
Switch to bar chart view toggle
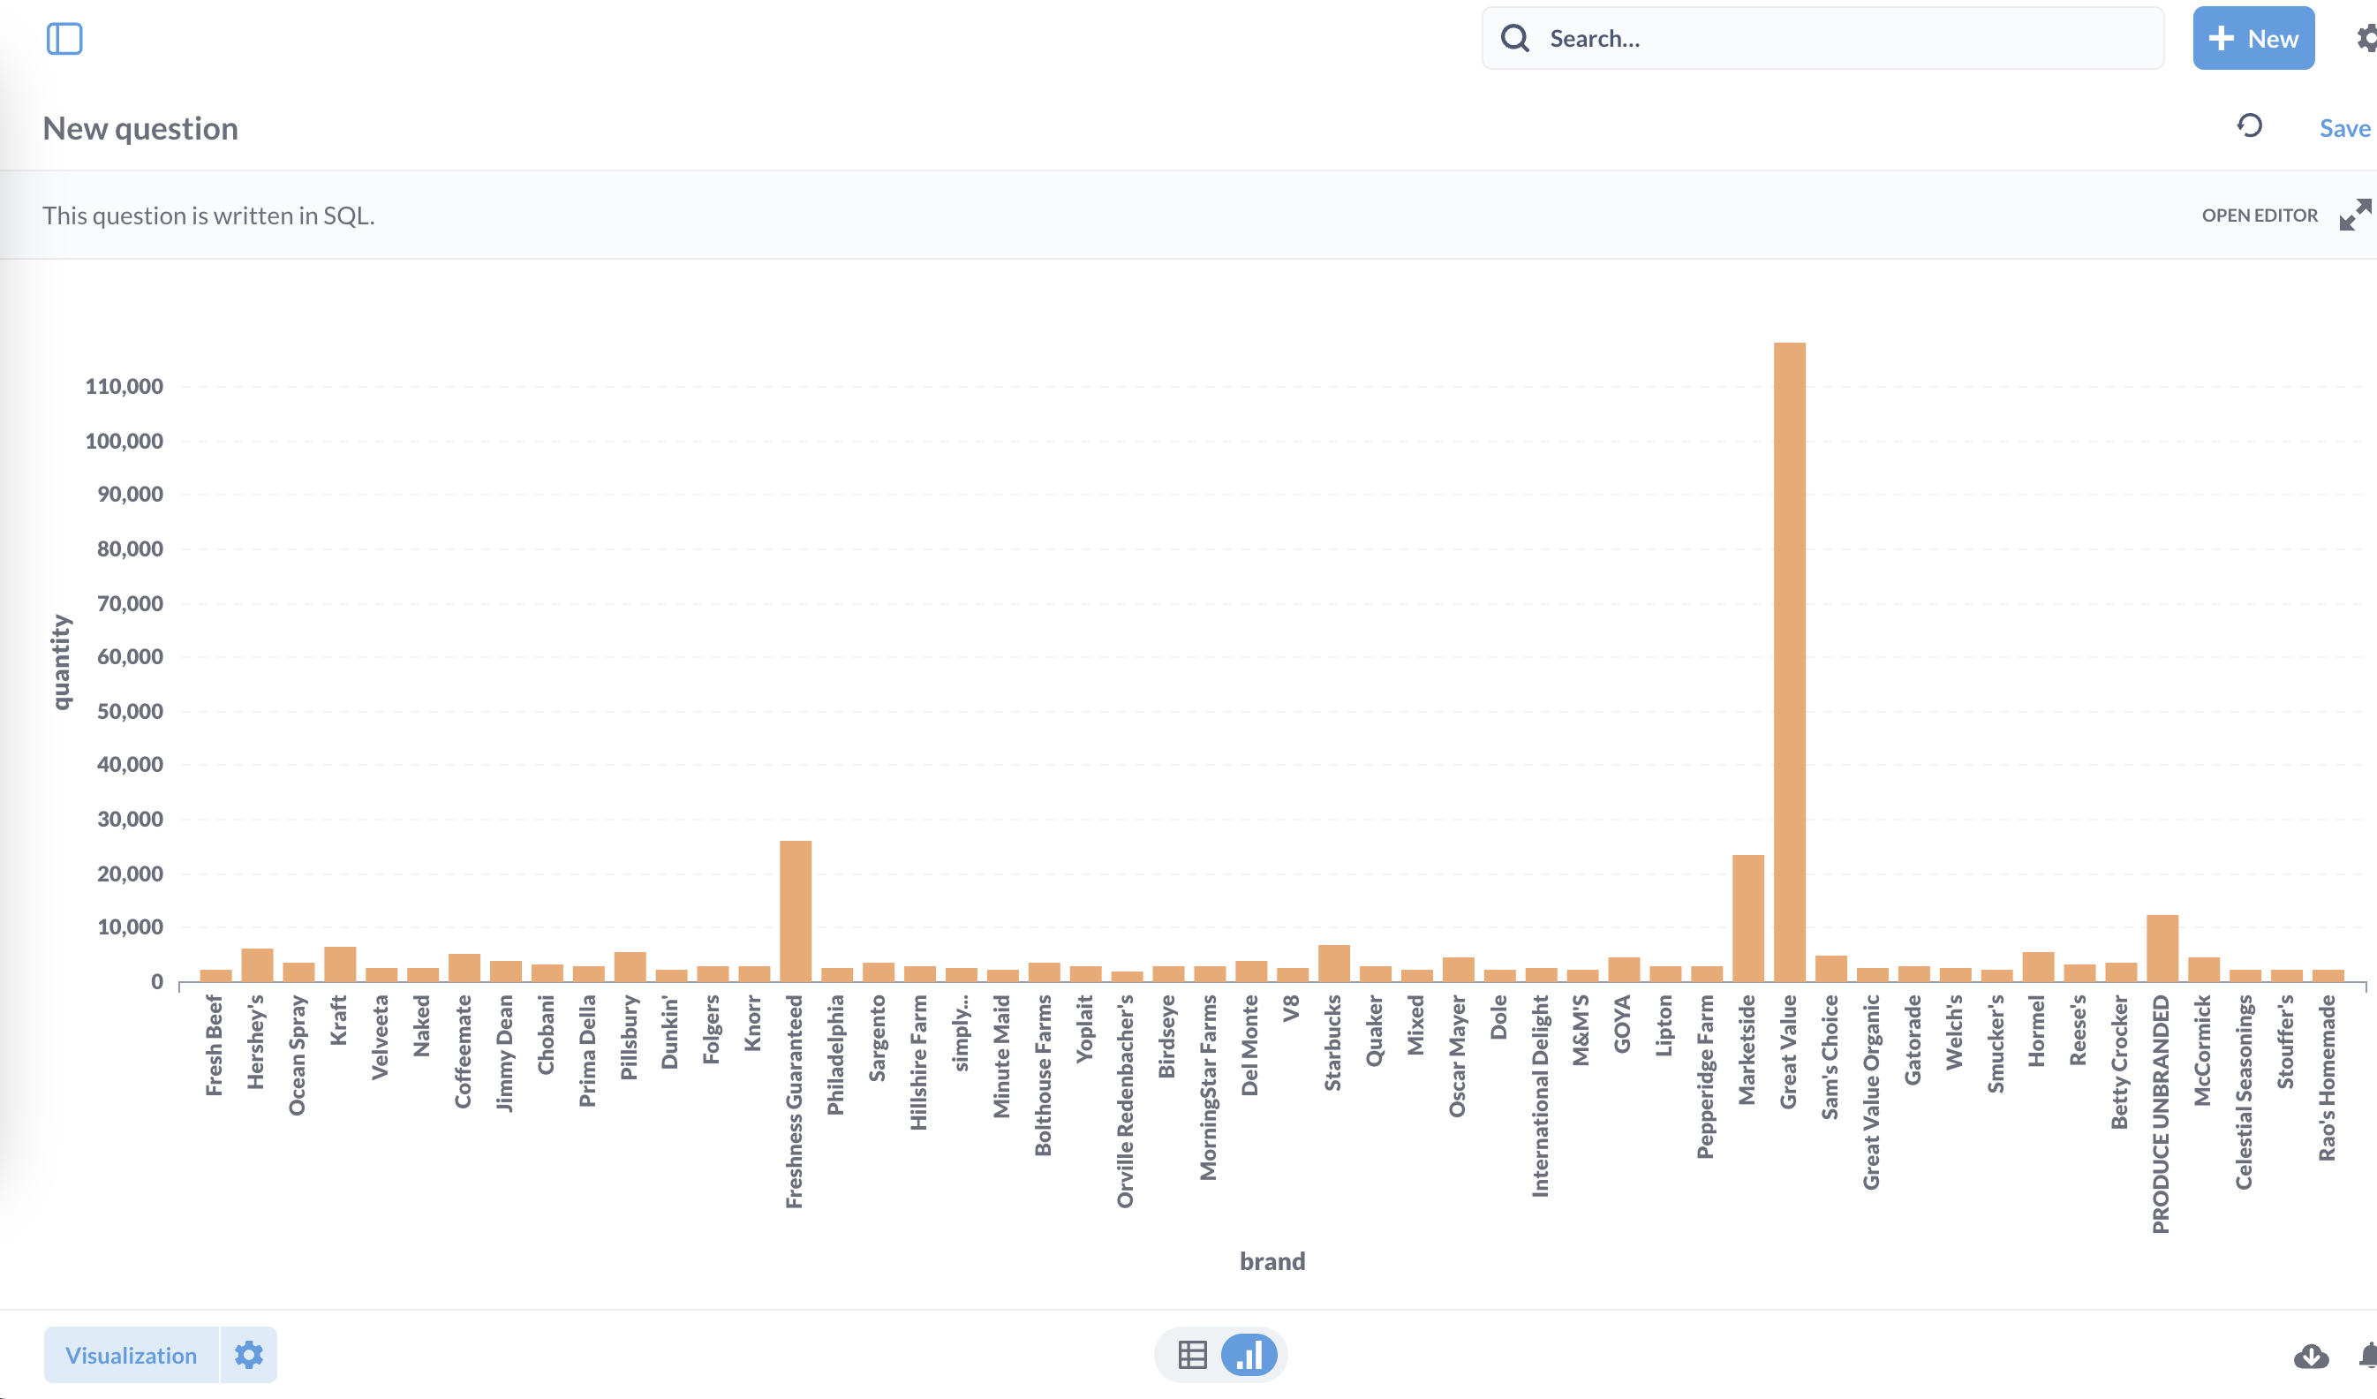coord(1249,1355)
